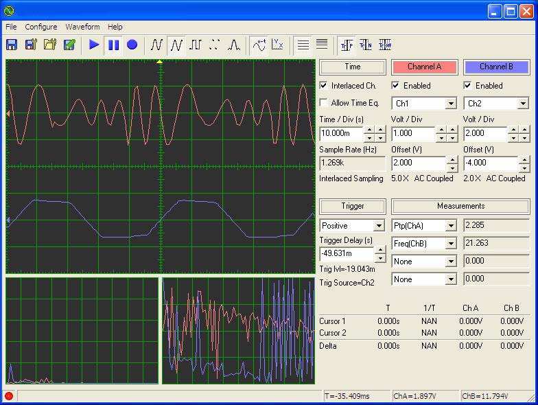Click the Trigger off (Toff) toolbar icon
Viewport: 538px width, 405px height.
pyautogui.click(x=385, y=45)
